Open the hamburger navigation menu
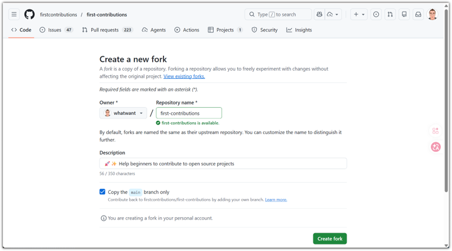This screenshot has width=452, height=251. [x=14, y=14]
